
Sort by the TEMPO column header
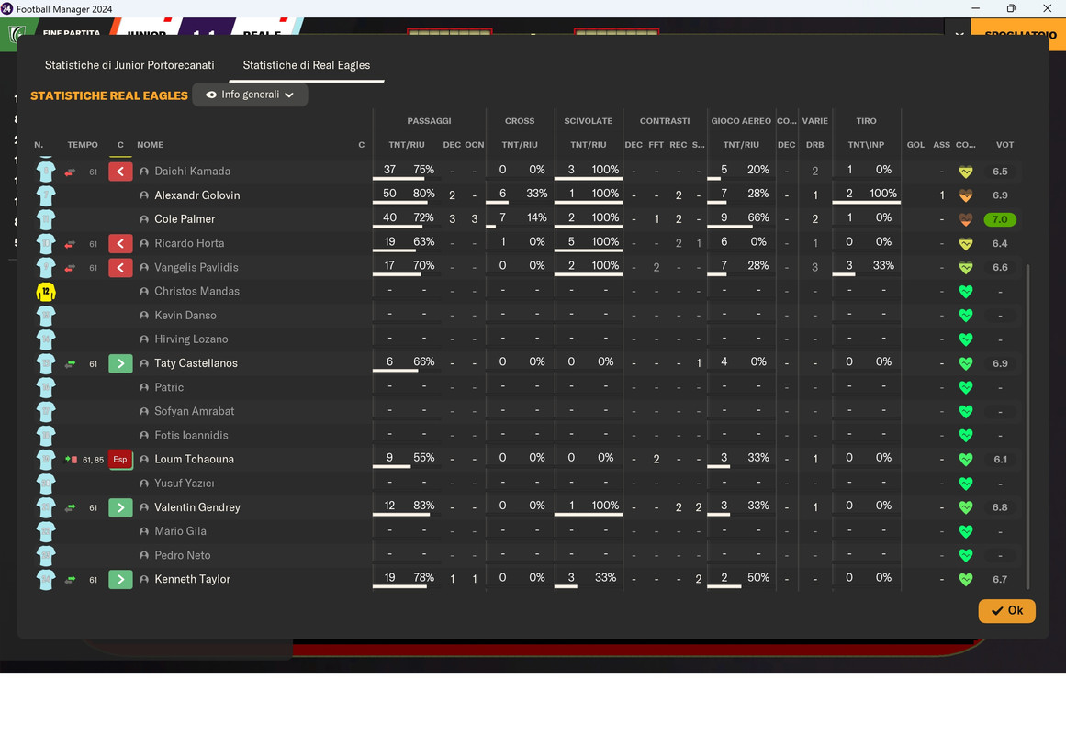83,145
